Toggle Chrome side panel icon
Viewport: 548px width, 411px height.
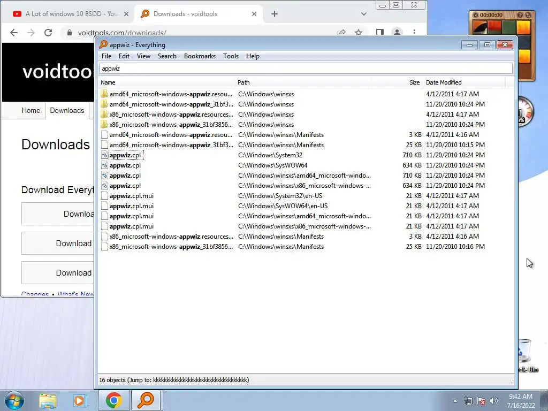380,33
